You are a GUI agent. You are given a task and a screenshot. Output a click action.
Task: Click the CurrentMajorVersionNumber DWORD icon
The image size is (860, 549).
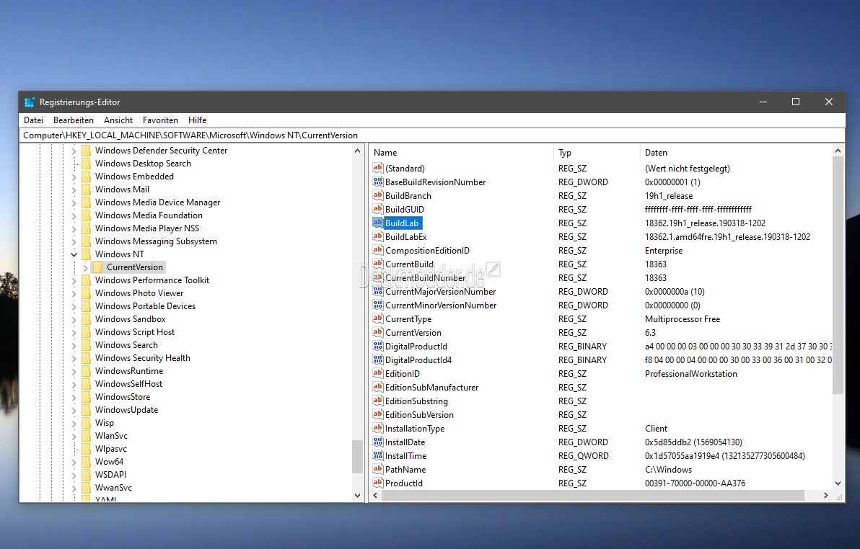(377, 292)
